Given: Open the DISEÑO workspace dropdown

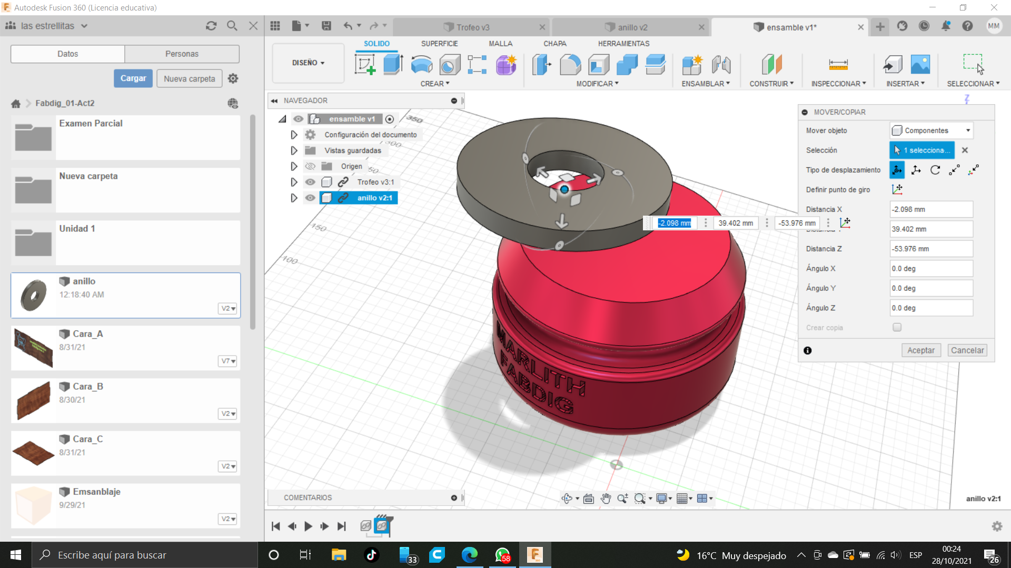Looking at the screenshot, I should 308,63.
